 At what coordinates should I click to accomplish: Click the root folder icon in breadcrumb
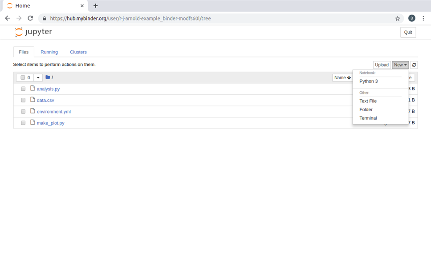[48, 77]
